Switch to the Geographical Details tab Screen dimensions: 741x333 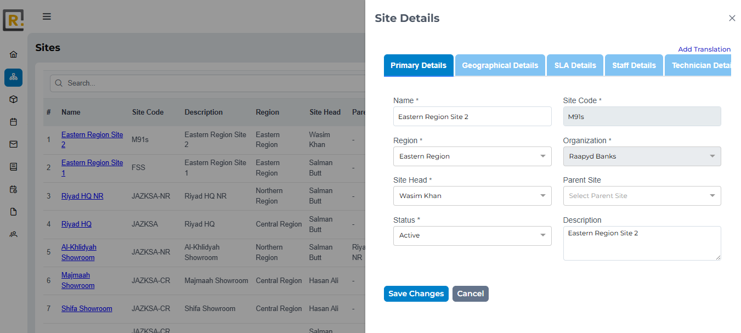[x=500, y=65]
